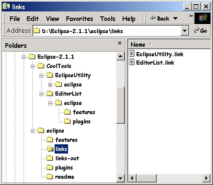Open the Favorites menu
This screenshot has height=185, width=213.
79,19
